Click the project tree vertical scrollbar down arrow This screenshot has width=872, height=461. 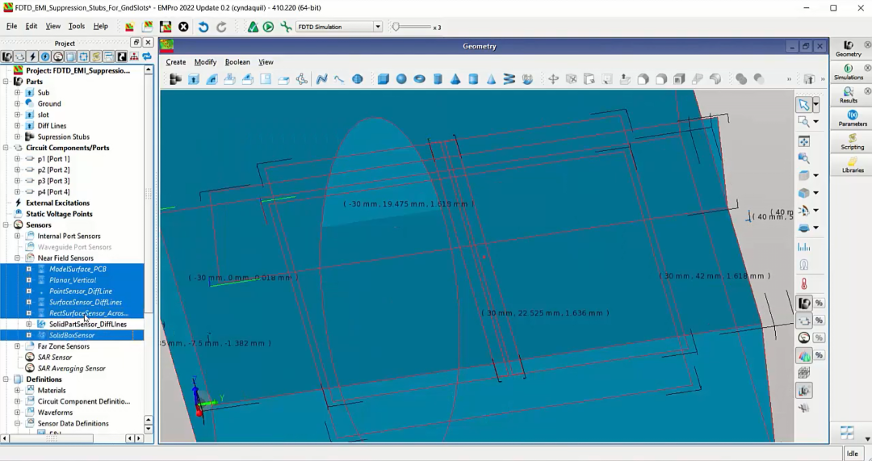pos(149,429)
